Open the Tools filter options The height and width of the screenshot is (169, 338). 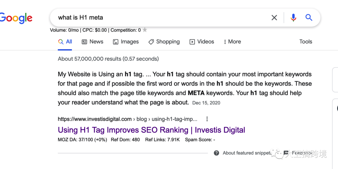305,42
